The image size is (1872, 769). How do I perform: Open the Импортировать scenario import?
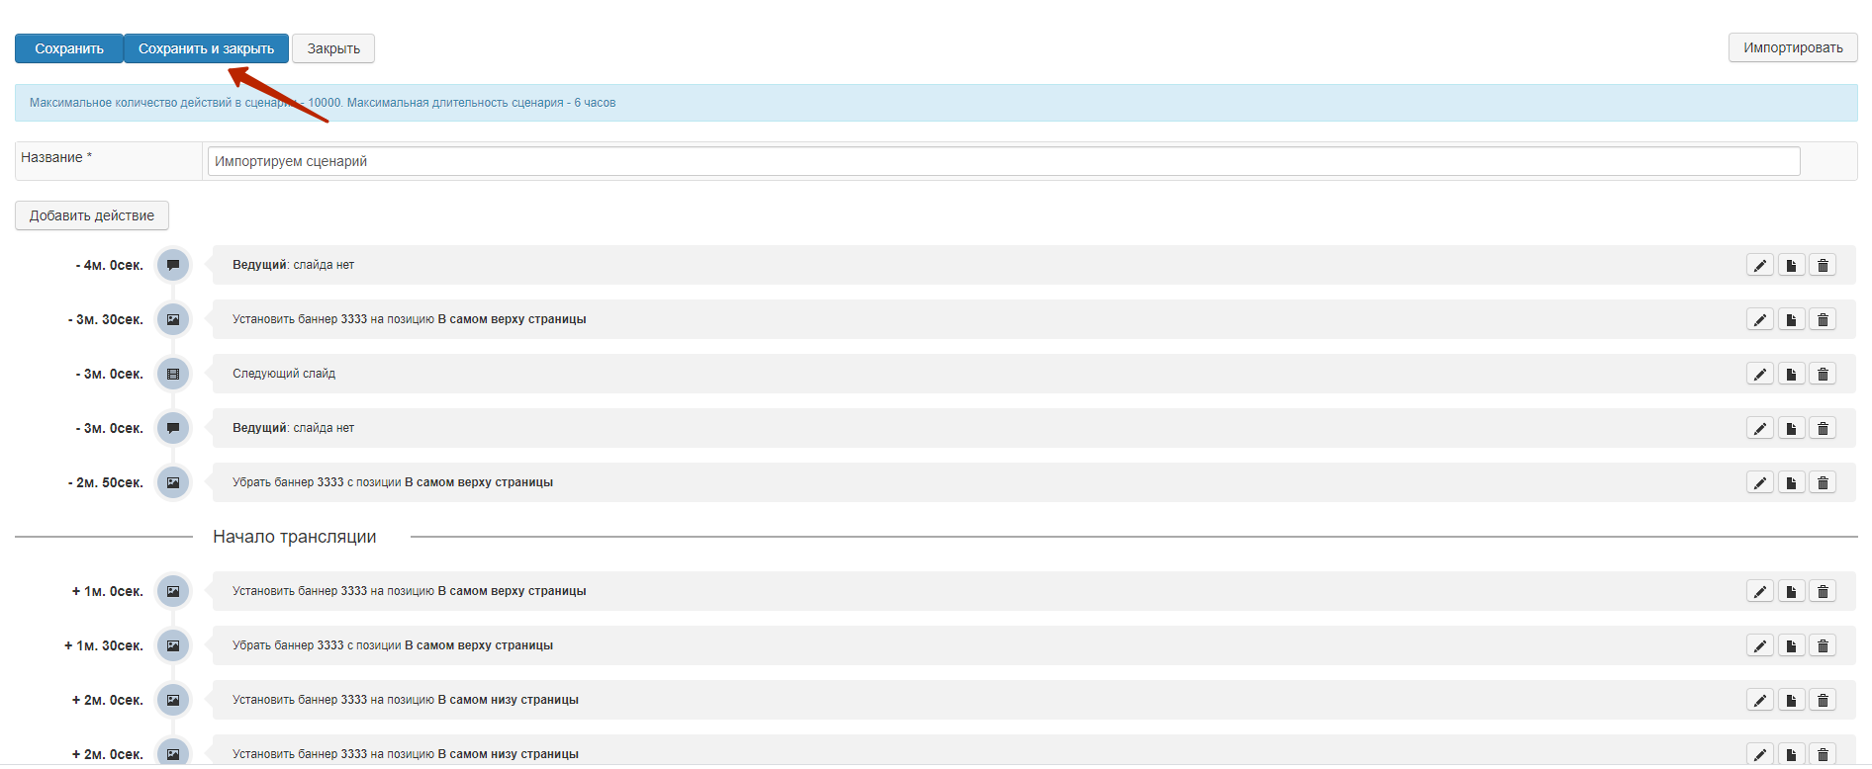point(1792,47)
